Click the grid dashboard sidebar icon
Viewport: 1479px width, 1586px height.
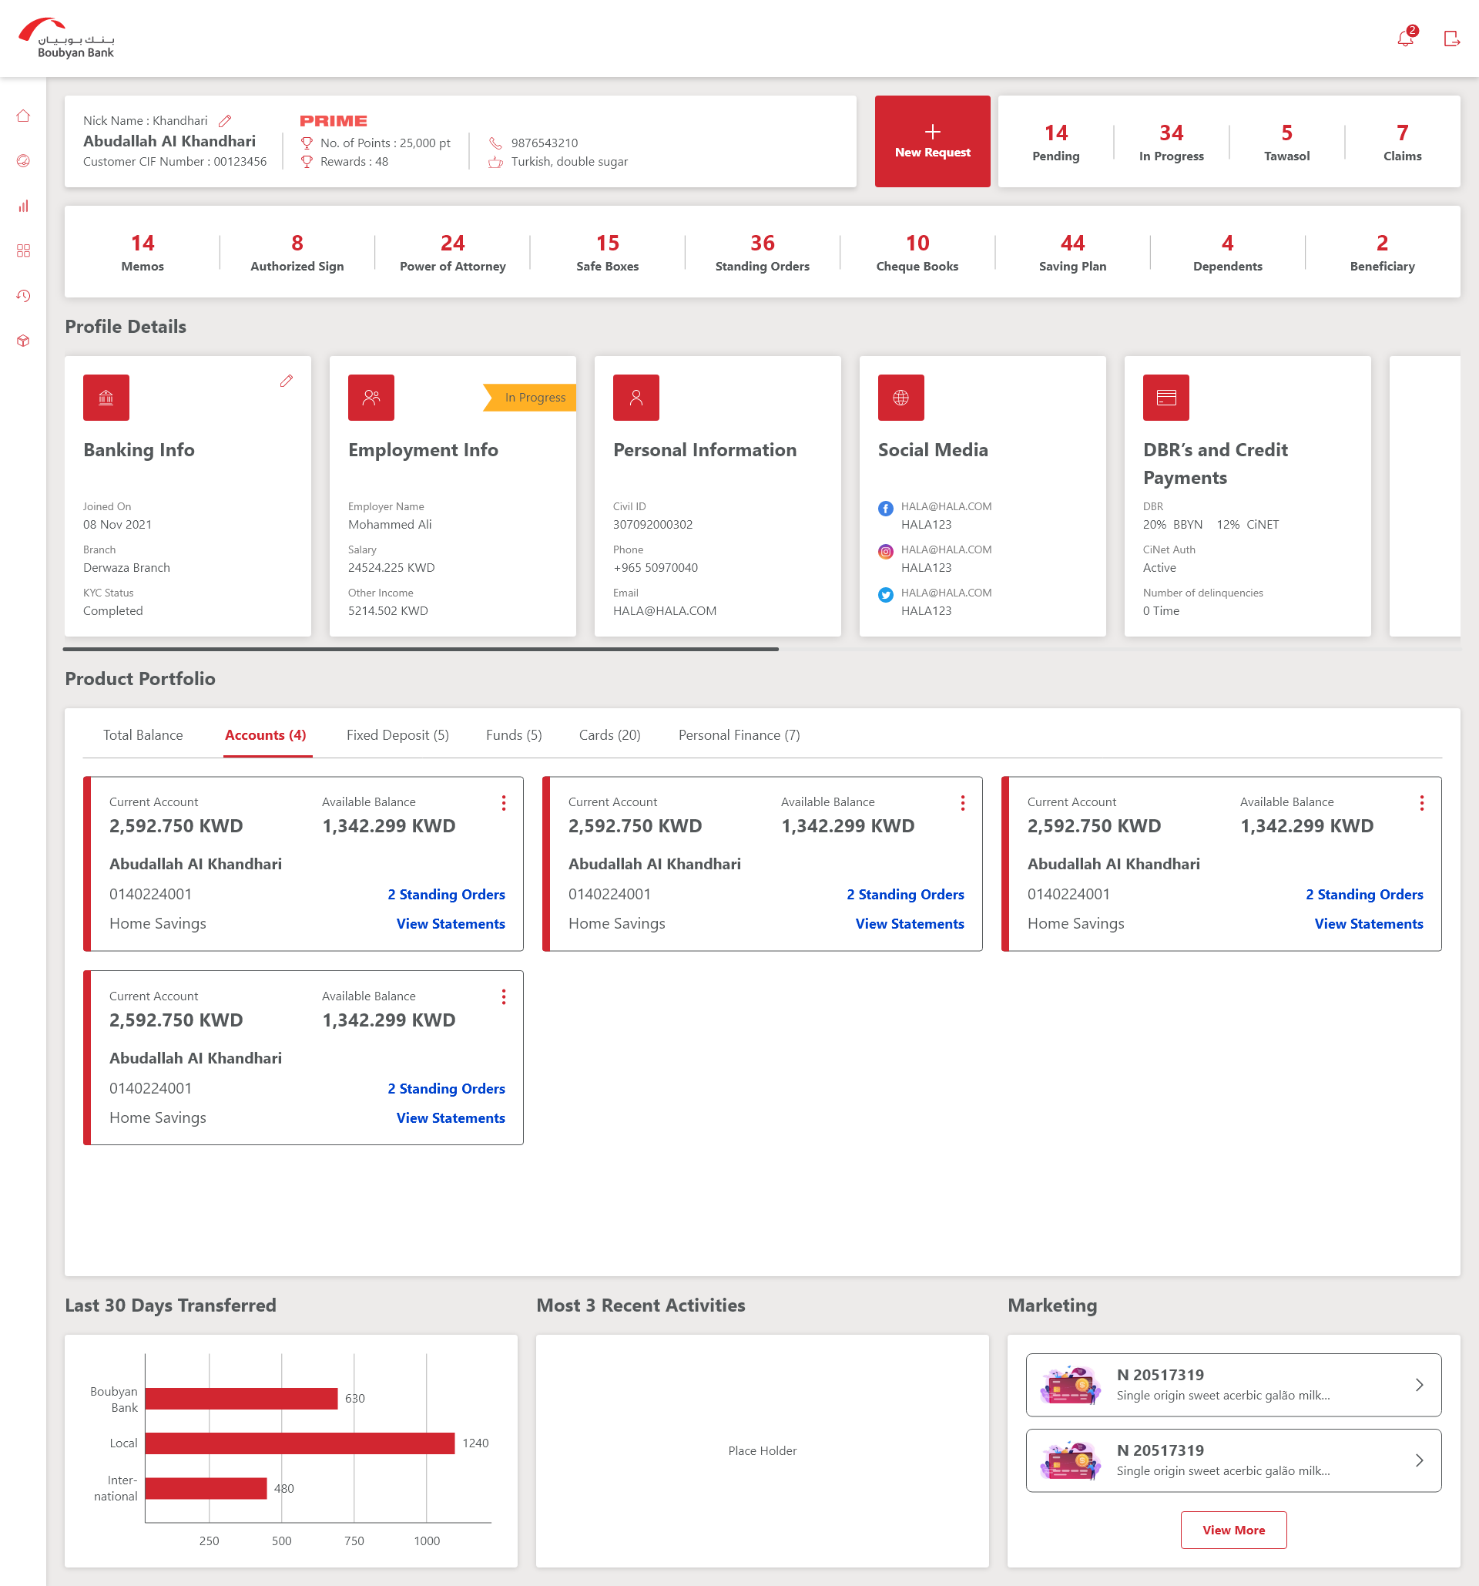click(23, 250)
